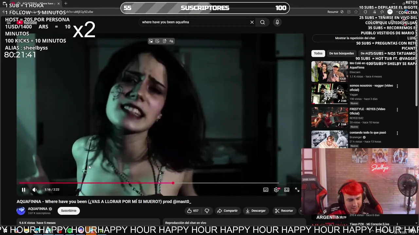Open the 'Me Colé' video thumbnail (13:31)
419x235 pixels.
click(x=330, y=71)
